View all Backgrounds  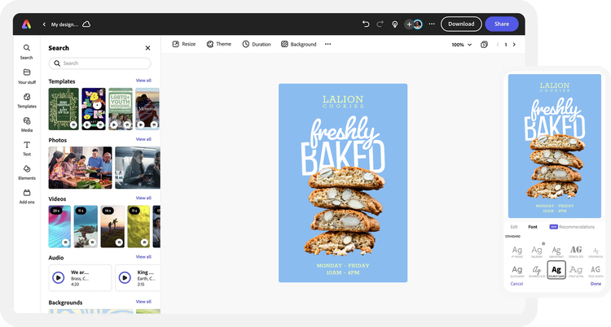click(143, 301)
